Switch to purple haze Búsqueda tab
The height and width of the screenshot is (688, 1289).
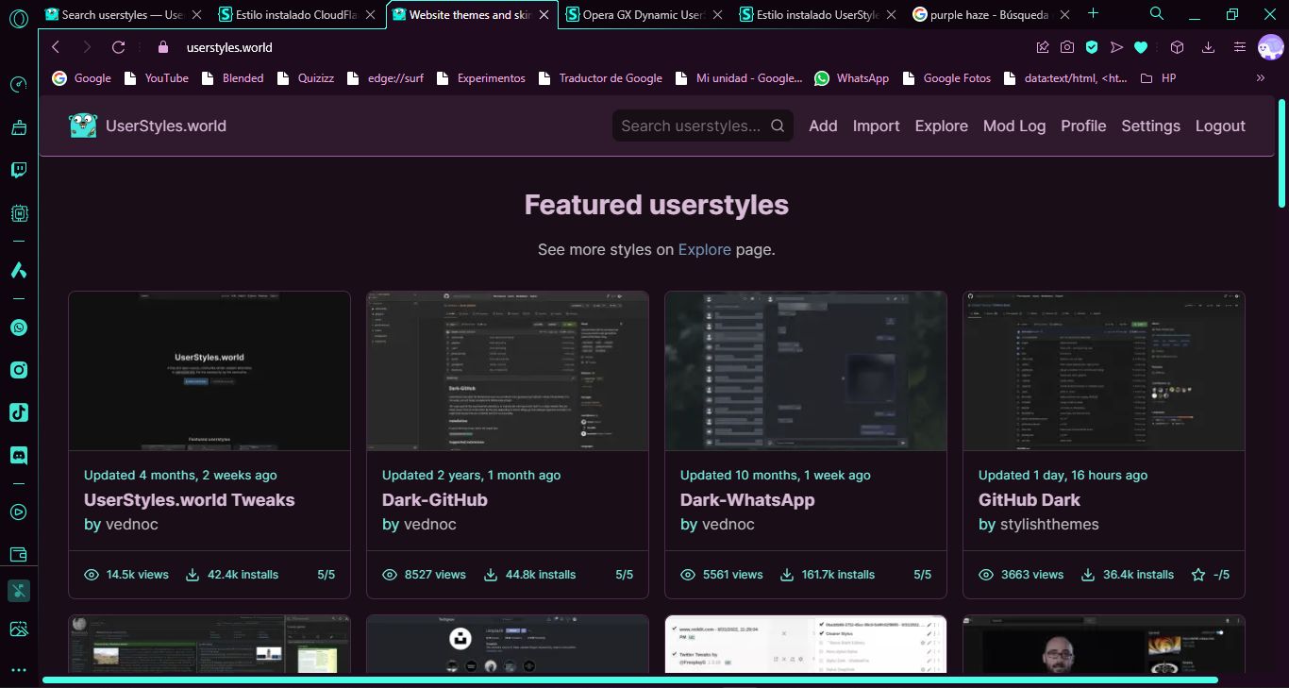[993, 15]
